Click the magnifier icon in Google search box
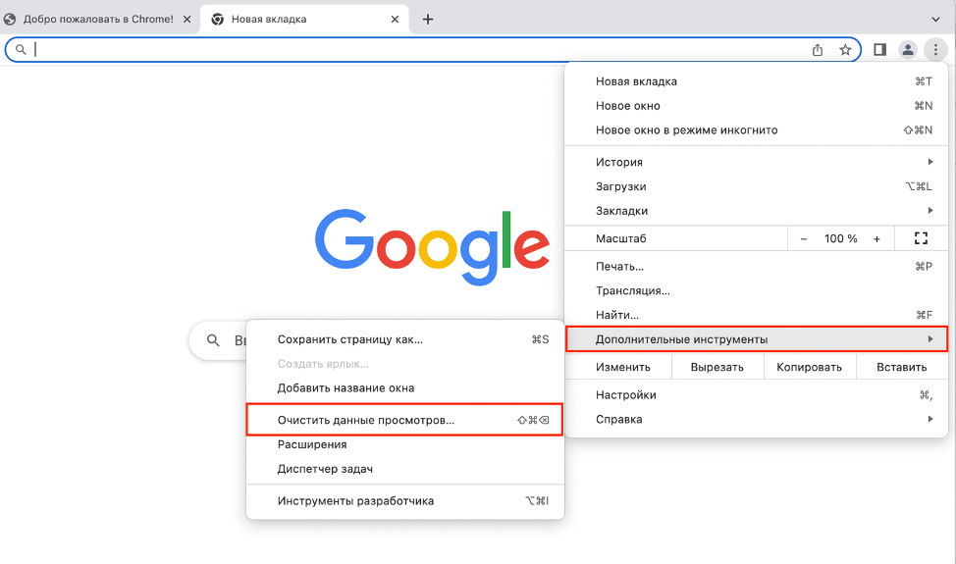This screenshot has width=956, height=564. [x=213, y=340]
